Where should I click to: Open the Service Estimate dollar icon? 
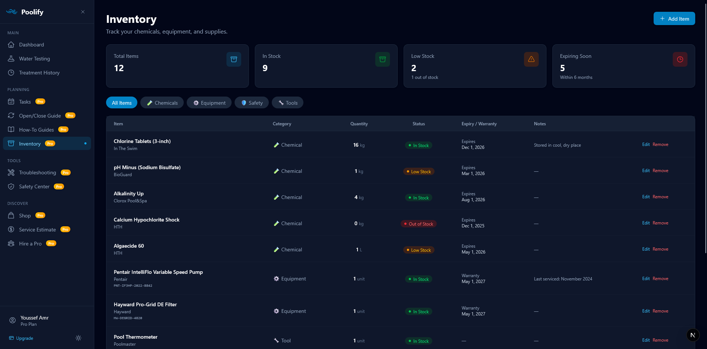(x=11, y=230)
